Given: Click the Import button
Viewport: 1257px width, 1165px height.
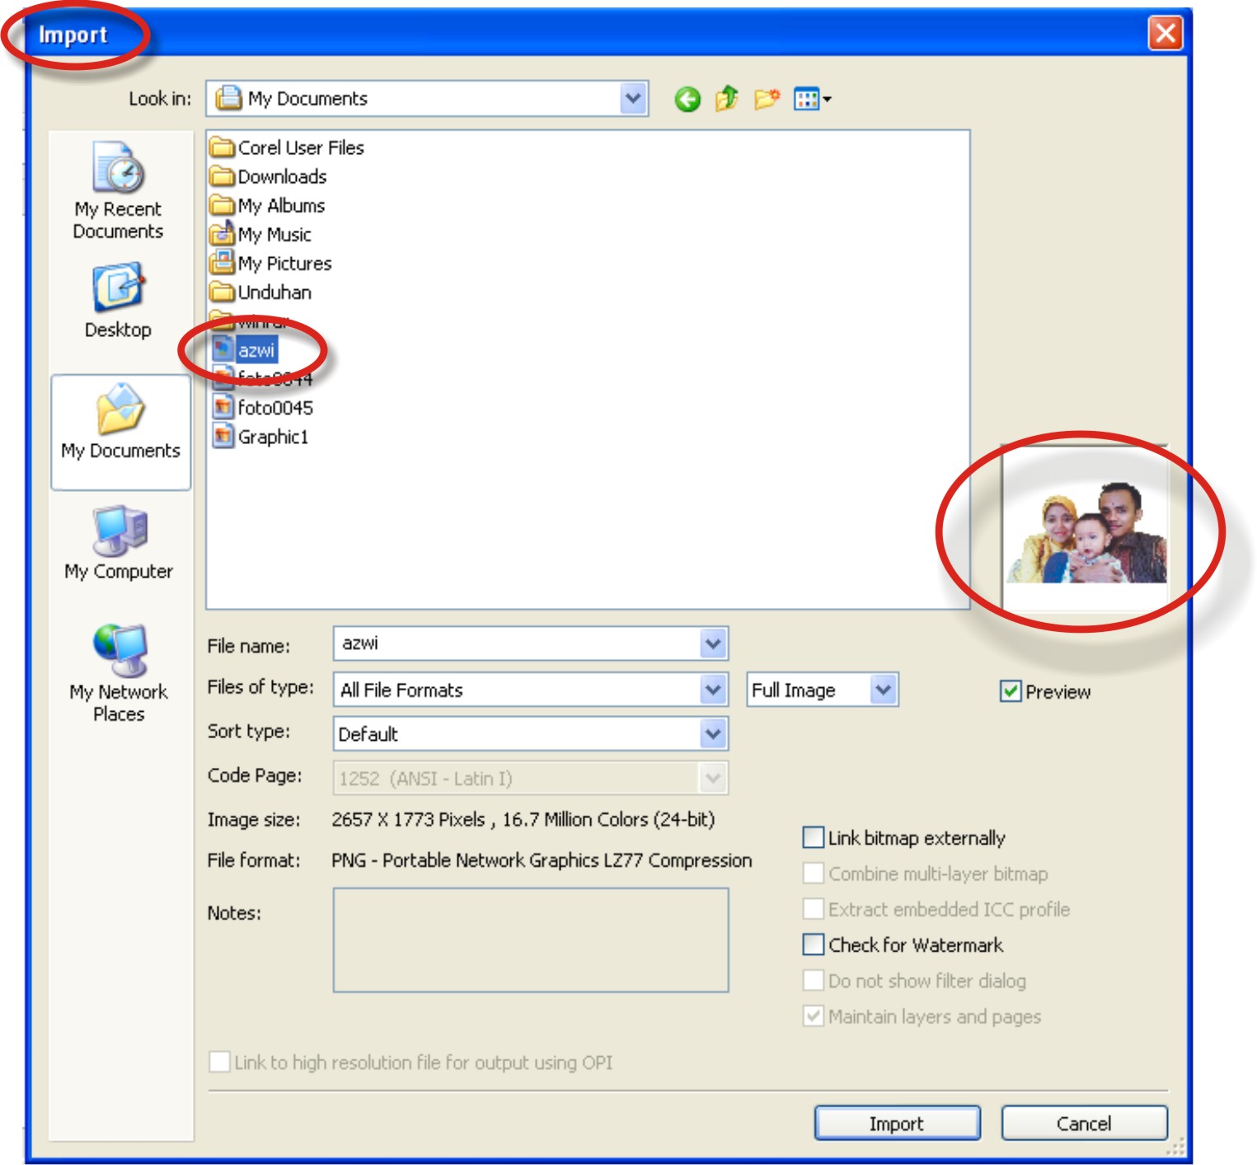Looking at the screenshot, I should [898, 1123].
